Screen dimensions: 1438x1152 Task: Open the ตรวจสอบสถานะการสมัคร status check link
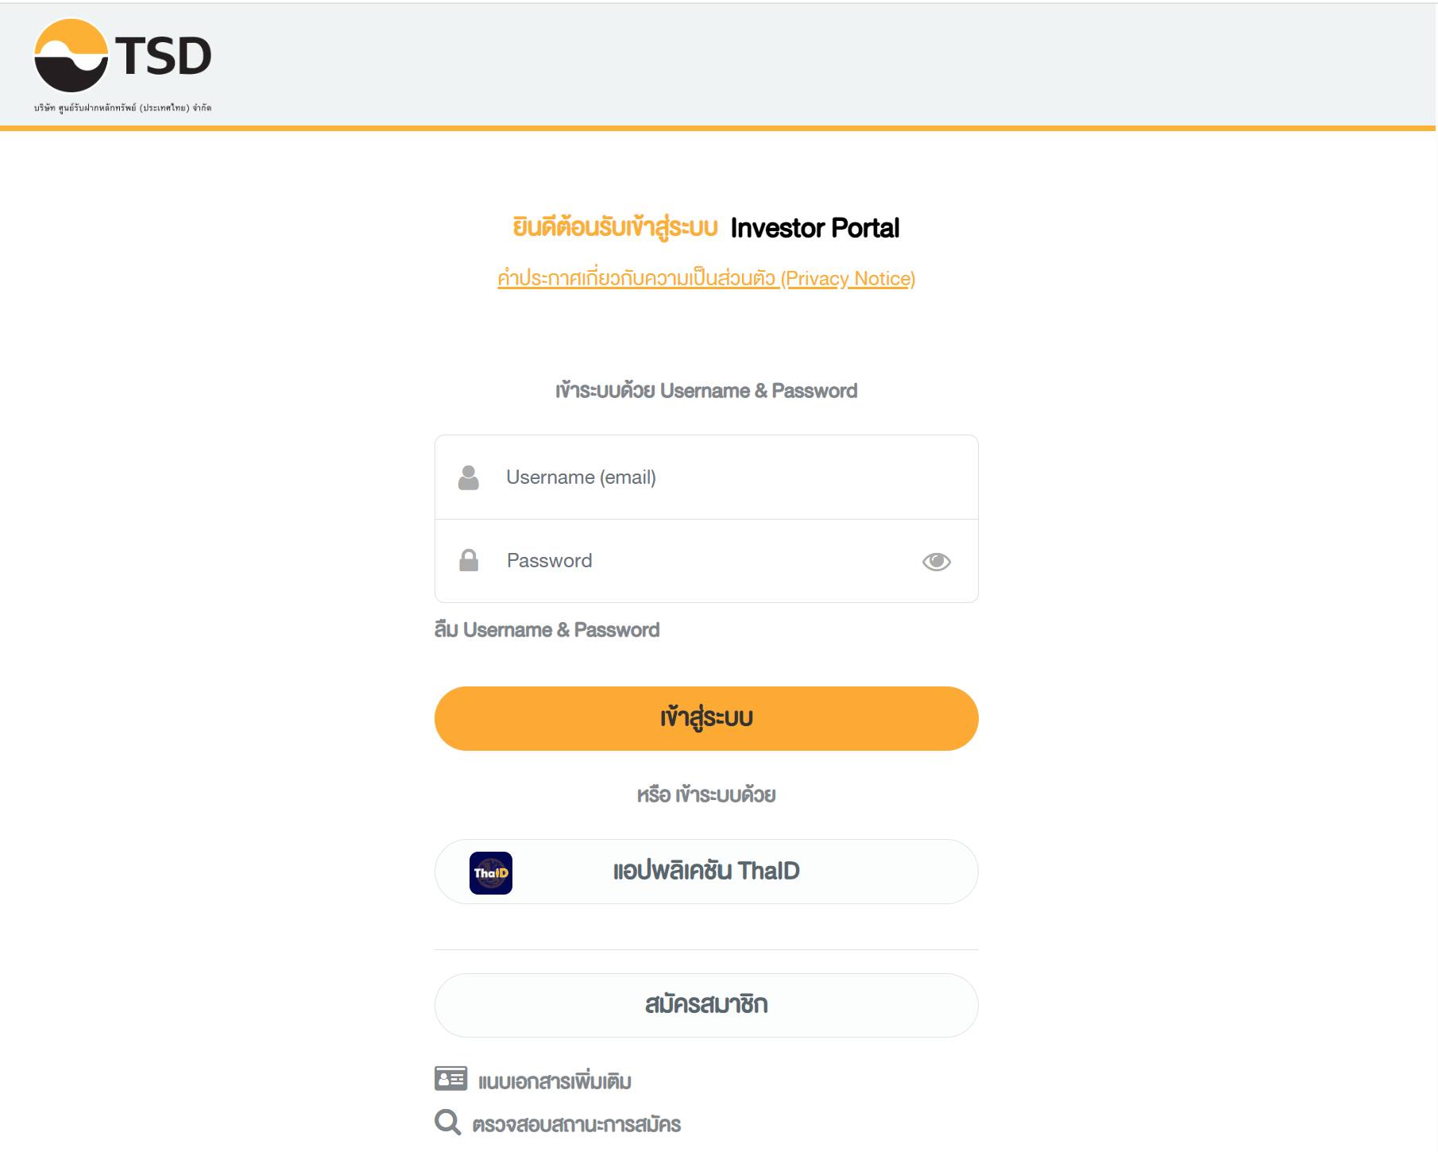(577, 1125)
